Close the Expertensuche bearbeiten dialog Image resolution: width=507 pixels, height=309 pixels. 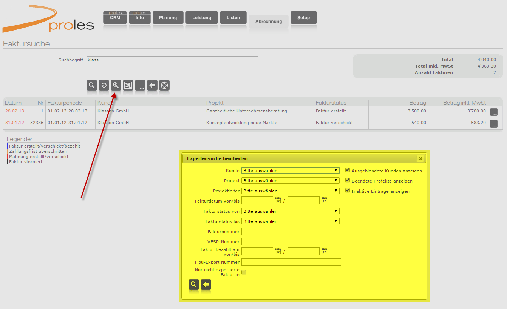(420, 158)
